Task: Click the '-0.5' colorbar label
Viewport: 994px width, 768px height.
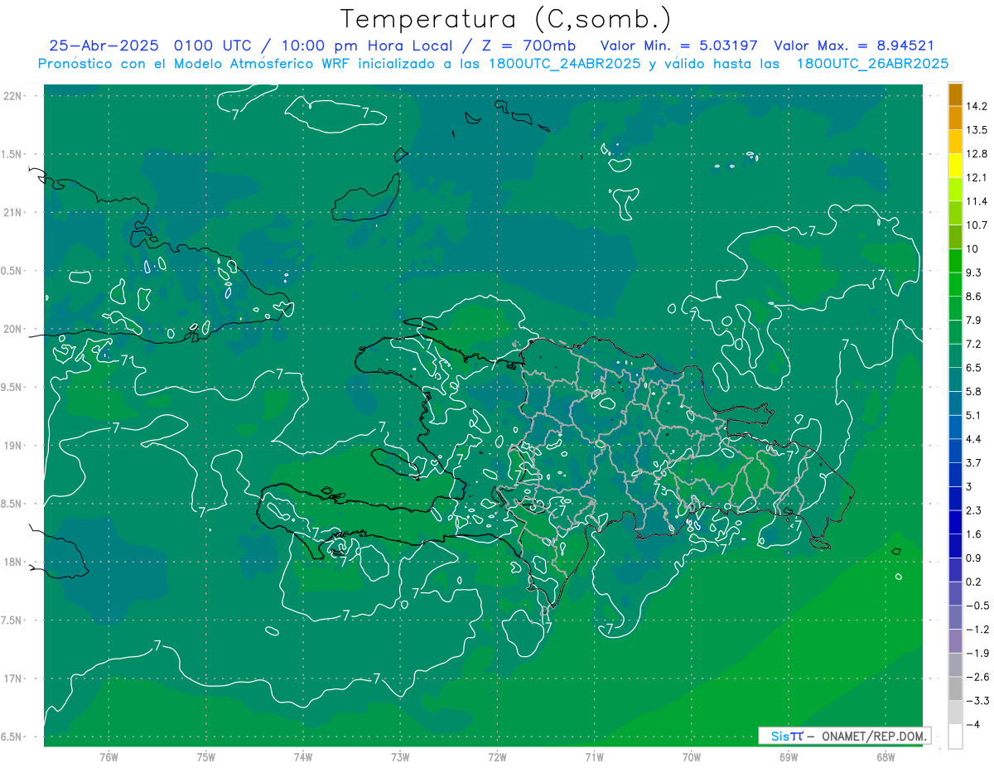Action: pyautogui.click(x=977, y=606)
